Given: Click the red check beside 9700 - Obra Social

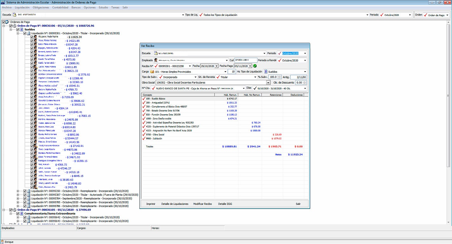Looking at the screenshot, I should [144, 135].
